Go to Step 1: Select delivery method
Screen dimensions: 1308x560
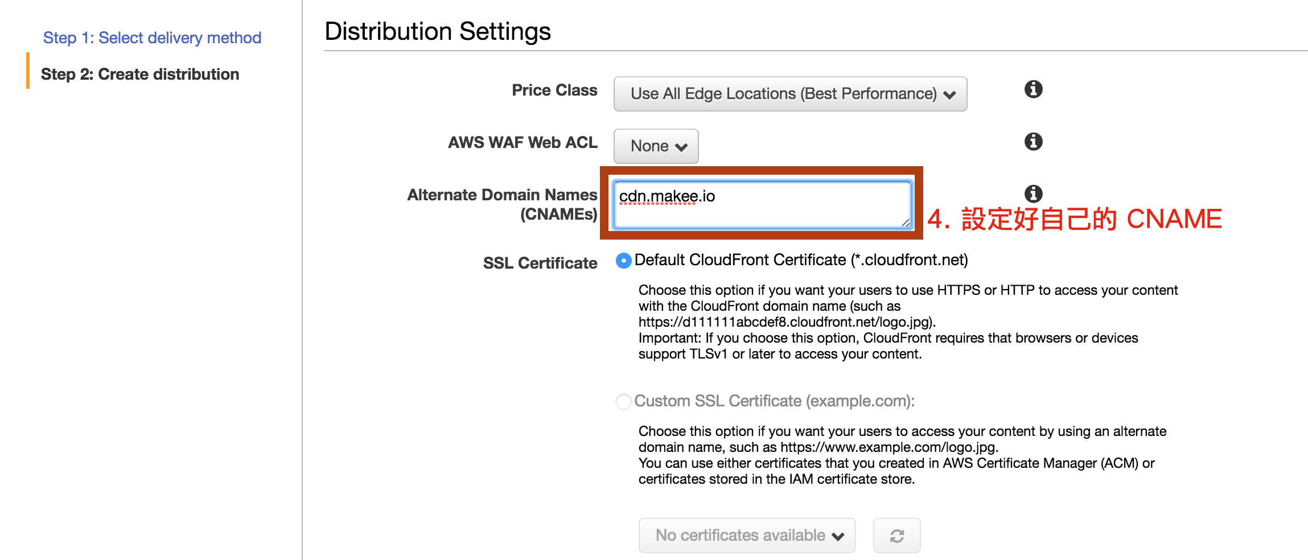(x=152, y=38)
